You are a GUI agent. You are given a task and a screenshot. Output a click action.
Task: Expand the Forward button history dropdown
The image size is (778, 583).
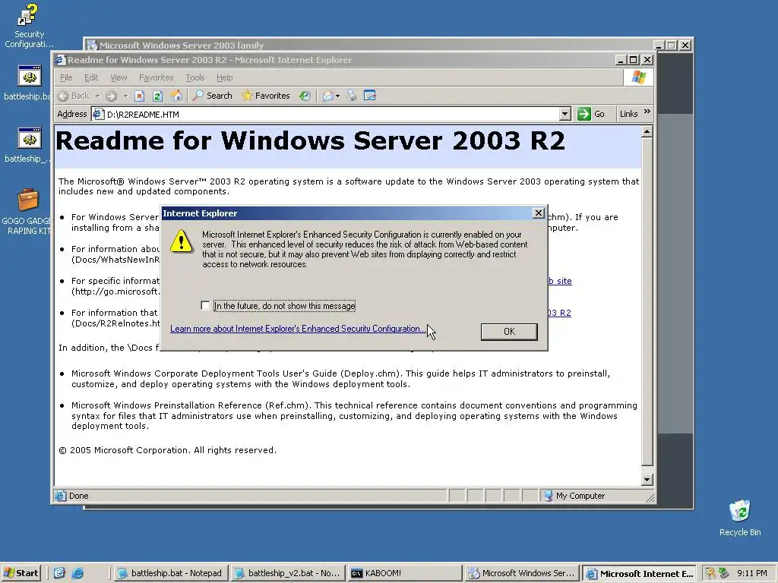coord(125,96)
